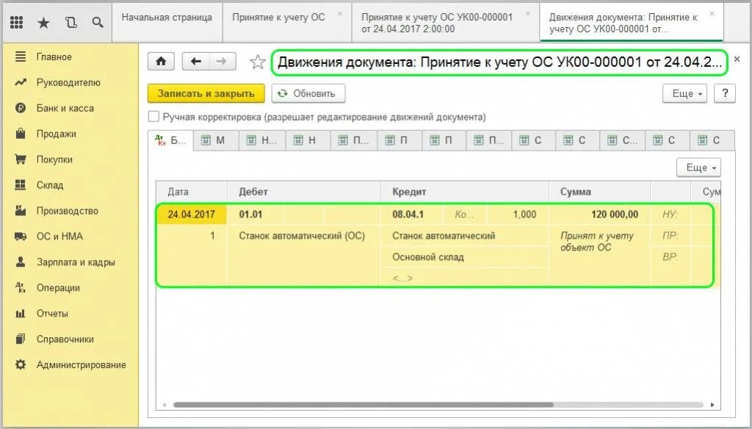Select the Б... accounting entries register tab

[170, 140]
